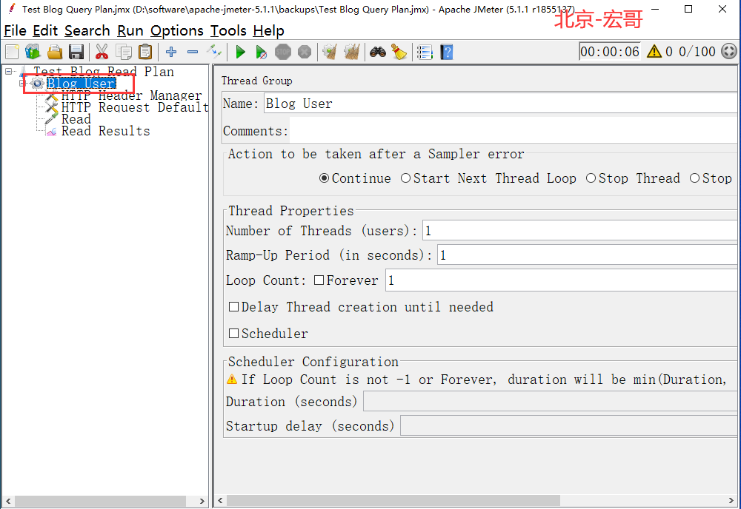This screenshot has width=741, height=509.
Task: Save the test plan with floppy icon
Action: tap(76, 52)
